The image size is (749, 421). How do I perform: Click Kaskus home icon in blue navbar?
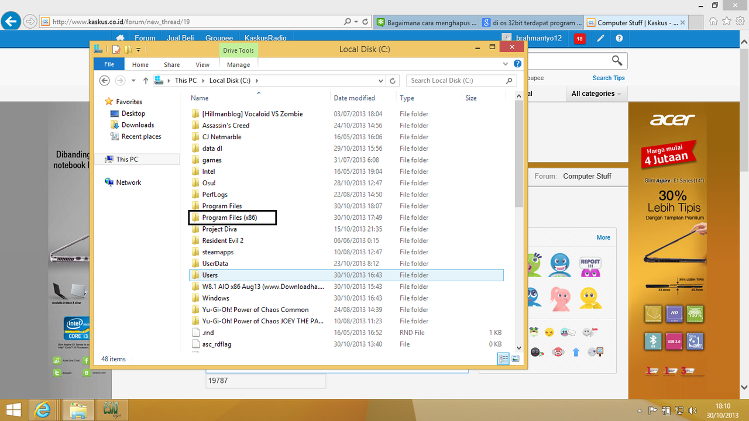[121, 38]
